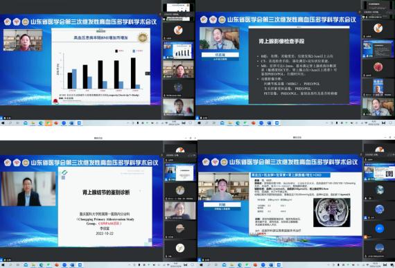Click the CT scan image on the case slide

[x=332, y=213]
